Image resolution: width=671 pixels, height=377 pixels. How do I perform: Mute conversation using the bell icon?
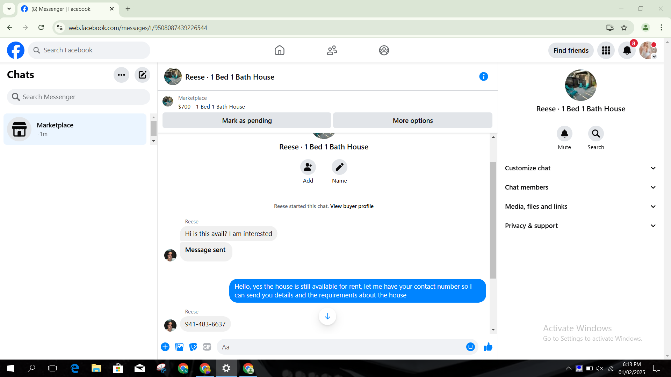564,134
